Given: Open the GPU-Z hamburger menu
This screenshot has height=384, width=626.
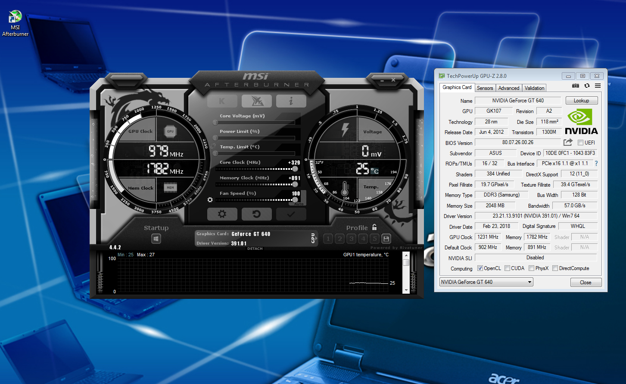Looking at the screenshot, I should [x=598, y=86].
